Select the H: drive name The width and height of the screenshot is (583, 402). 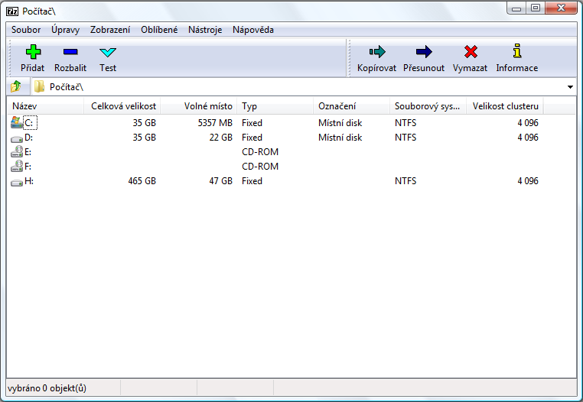click(29, 181)
